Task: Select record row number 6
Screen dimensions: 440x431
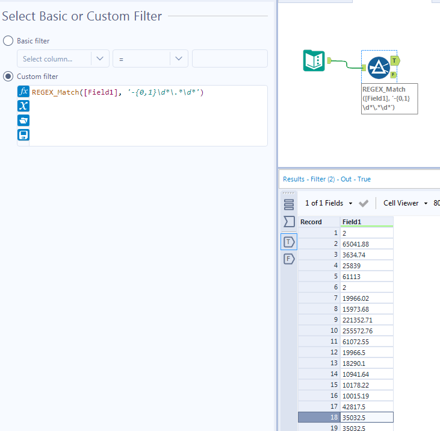Action: pos(319,287)
